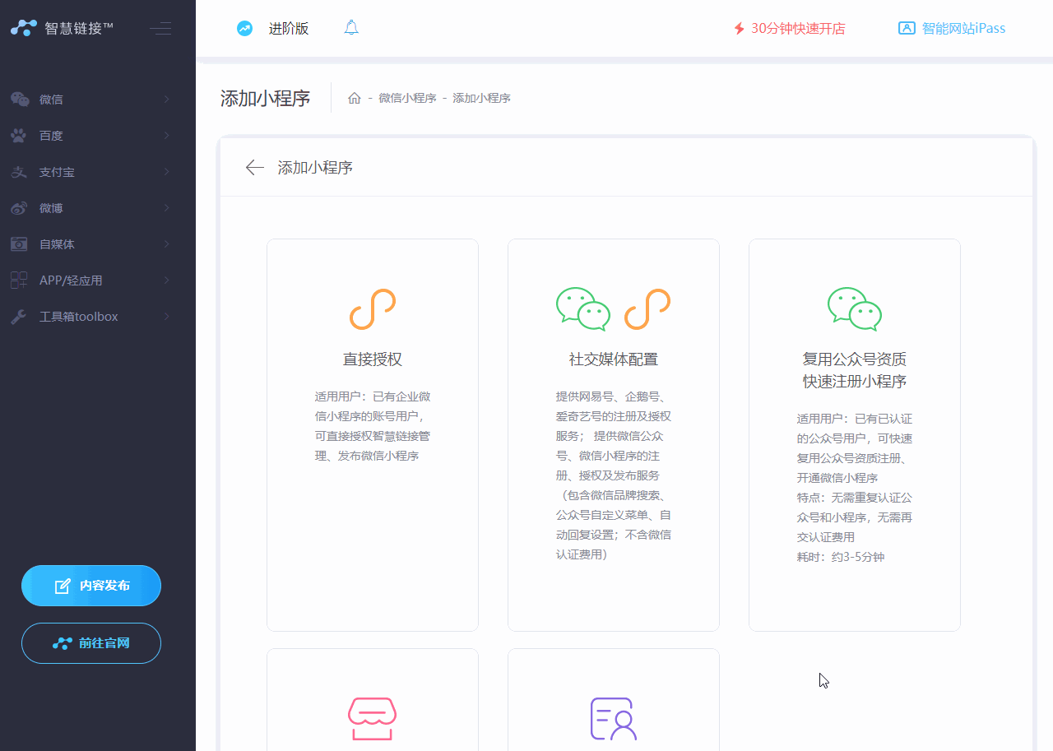This screenshot has width=1053, height=751.
Task: Click the 进阶版 version label
Action: (289, 29)
